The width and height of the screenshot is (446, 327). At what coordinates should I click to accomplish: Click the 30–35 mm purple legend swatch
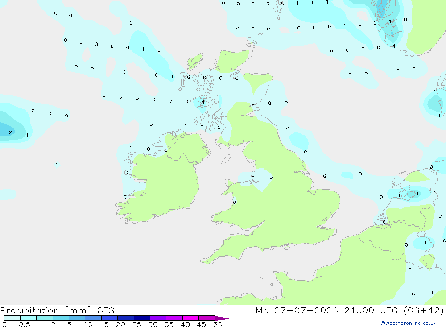(158, 318)
